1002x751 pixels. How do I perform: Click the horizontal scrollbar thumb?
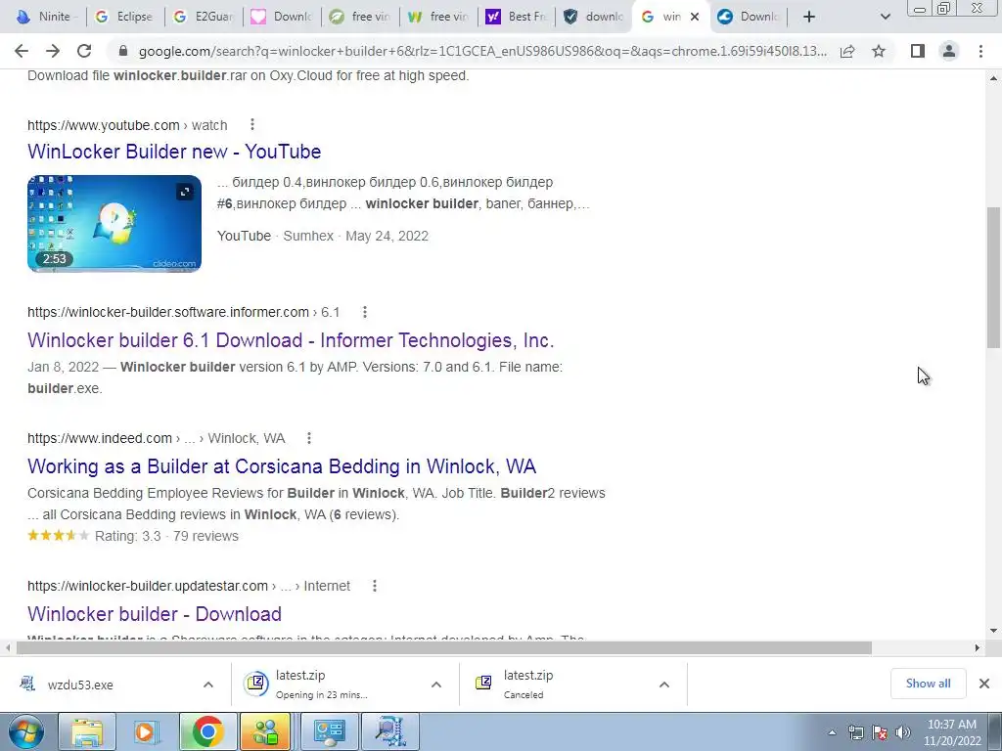pos(444,648)
